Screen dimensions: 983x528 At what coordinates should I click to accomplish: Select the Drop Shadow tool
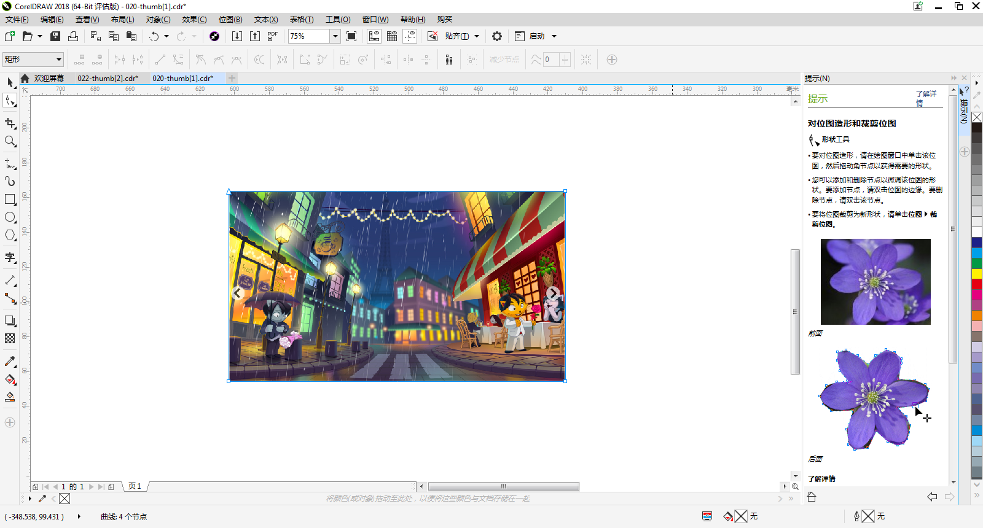click(10, 321)
